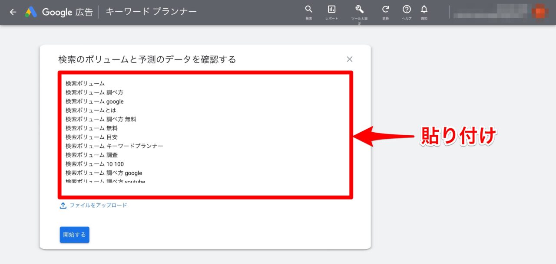Click the back arrow beside the Google logo
Image resolution: width=556 pixels, height=264 pixels.
coord(12,12)
